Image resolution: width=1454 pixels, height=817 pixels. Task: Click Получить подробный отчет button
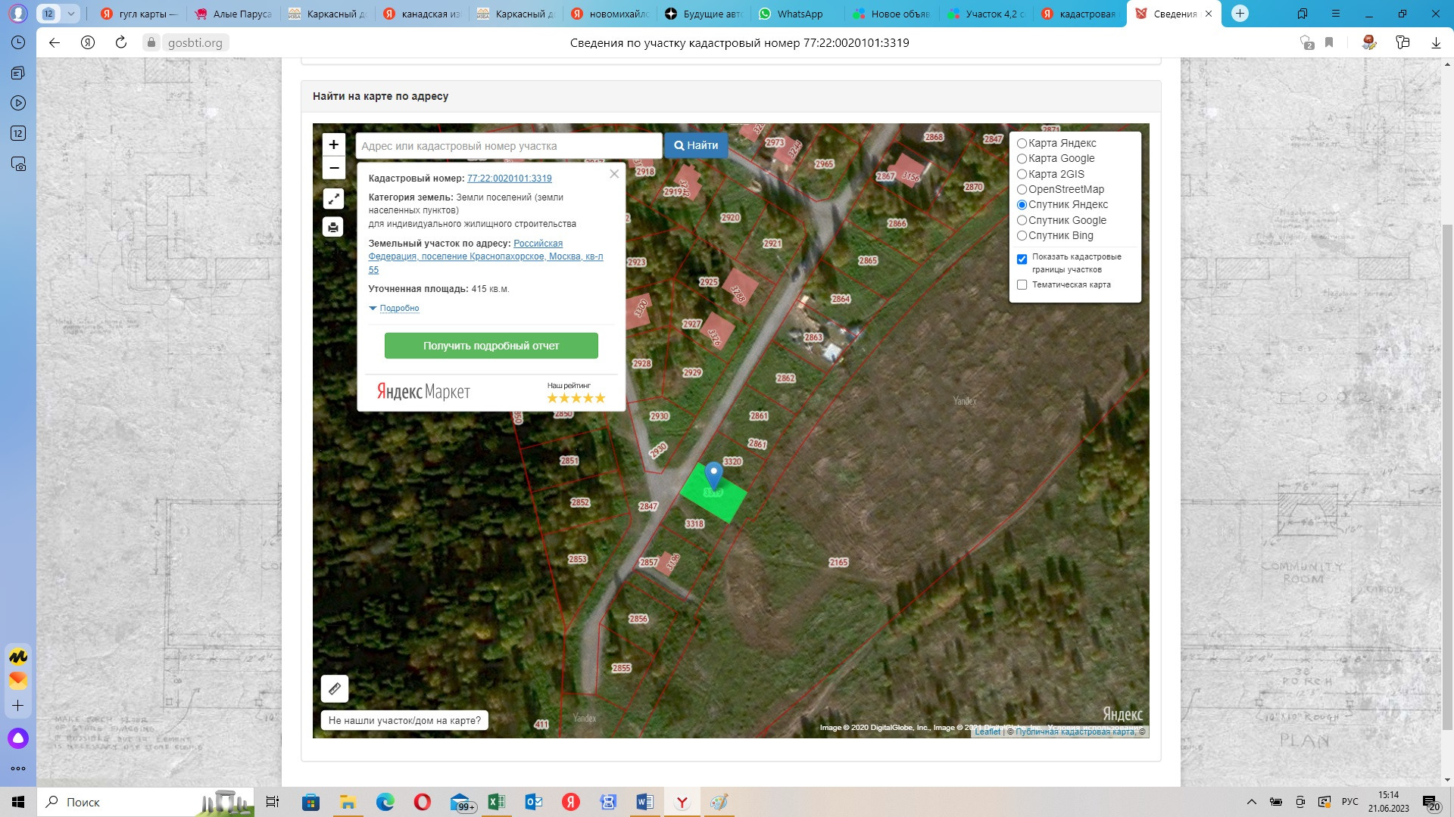[x=491, y=346]
